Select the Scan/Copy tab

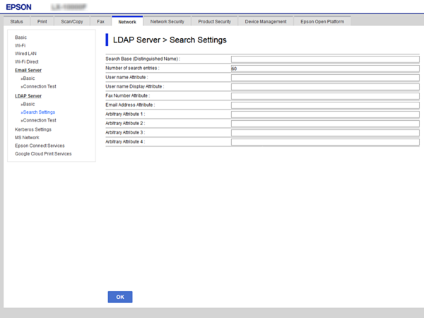tap(72, 22)
